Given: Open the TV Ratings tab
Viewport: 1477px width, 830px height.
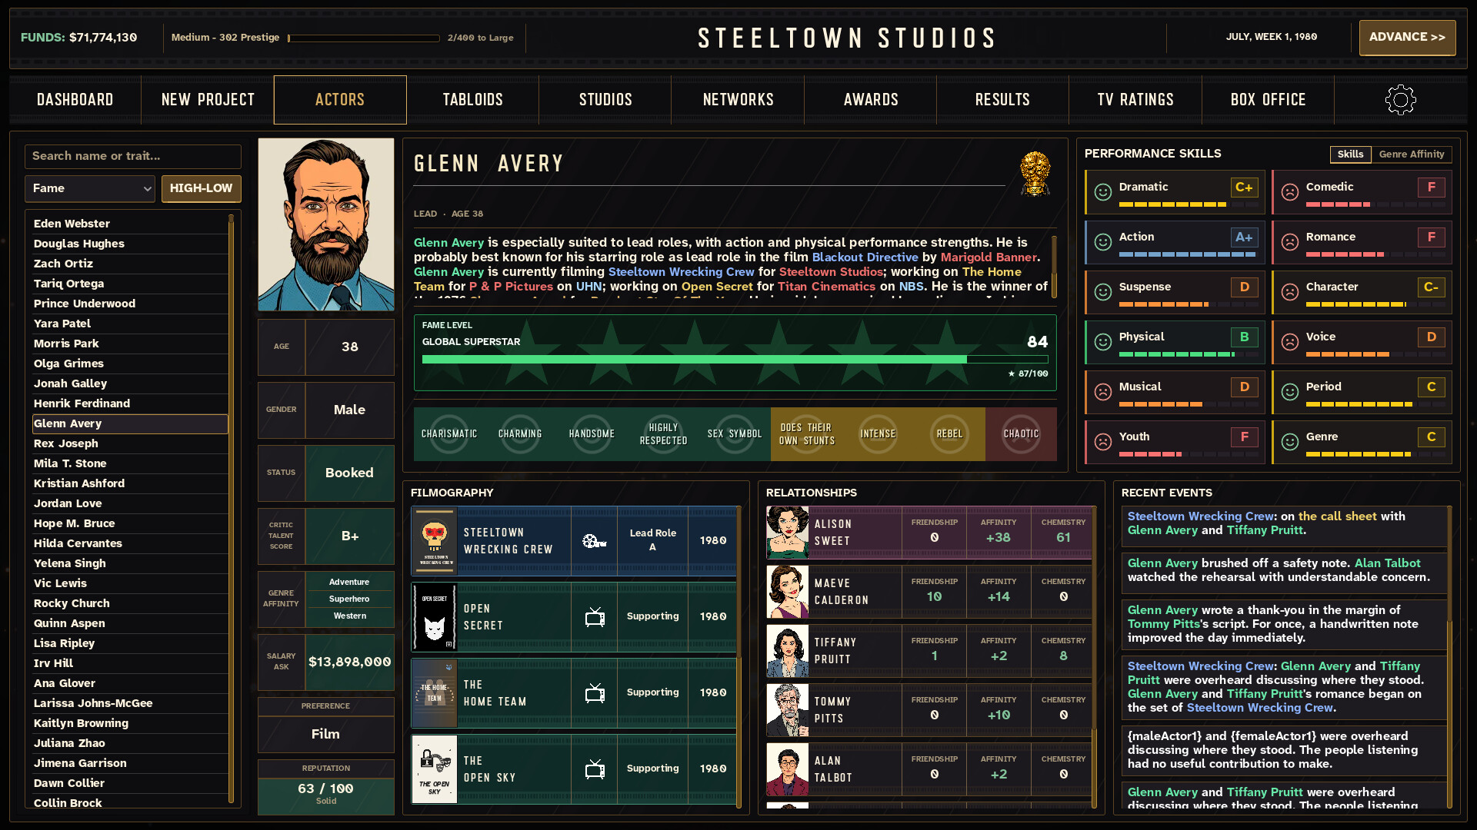Looking at the screenshot, I should pyautogui.click(x=1135, y=100).
